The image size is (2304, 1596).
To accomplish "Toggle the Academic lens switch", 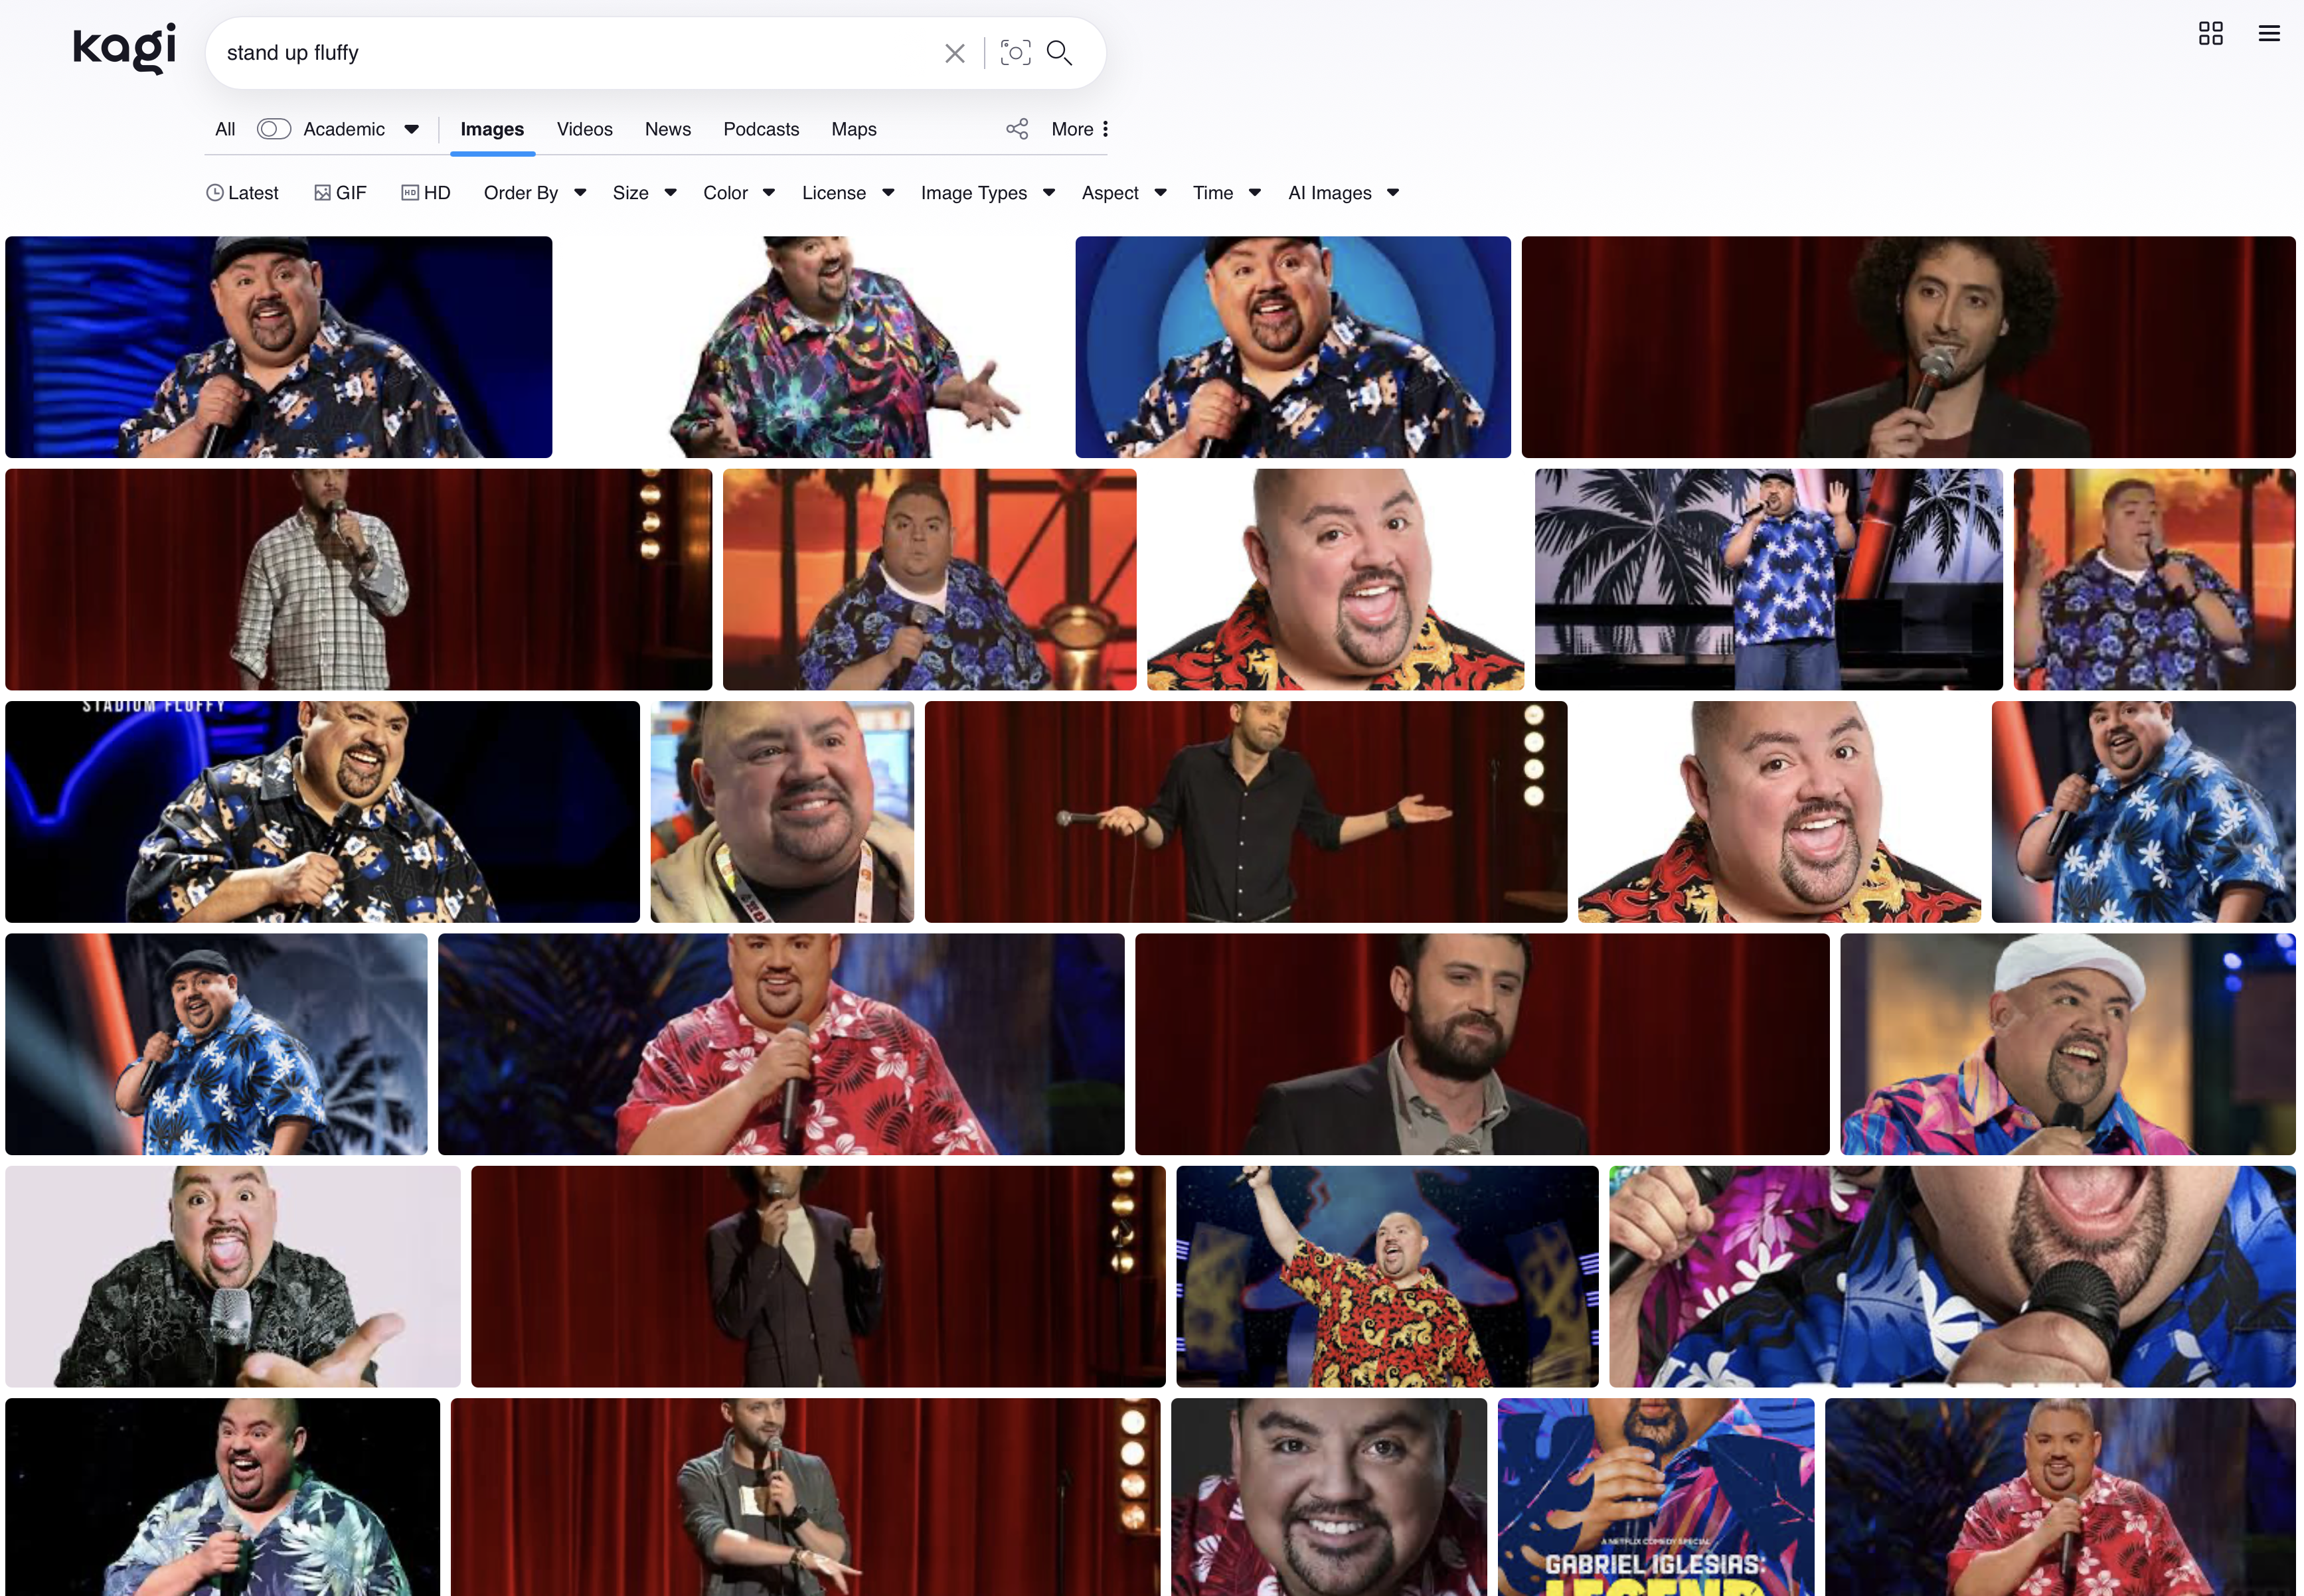I will point(273,129).
